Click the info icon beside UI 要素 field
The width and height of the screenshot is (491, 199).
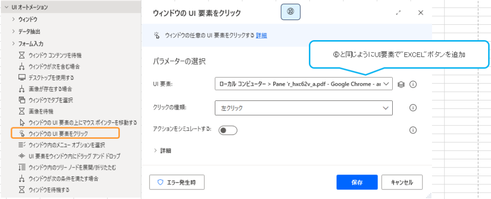[x=413, y=84]
